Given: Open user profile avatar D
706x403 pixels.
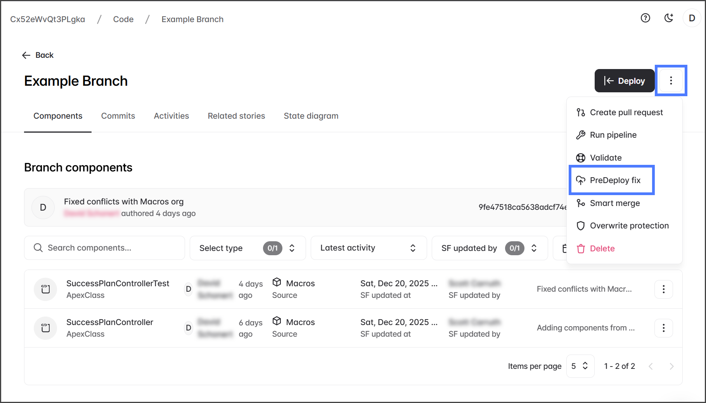Looking at the screenshot, I should [x=692, y=18].
